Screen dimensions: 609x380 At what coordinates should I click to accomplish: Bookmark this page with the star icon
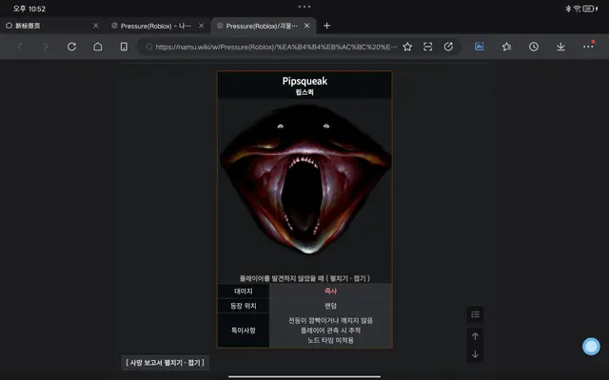[x=407, y=47]
